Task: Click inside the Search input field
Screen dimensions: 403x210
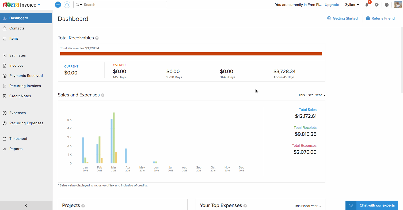Action: click(123, 5)
